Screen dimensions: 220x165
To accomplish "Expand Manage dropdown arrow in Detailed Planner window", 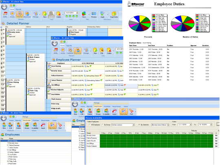I will (40, 15).
